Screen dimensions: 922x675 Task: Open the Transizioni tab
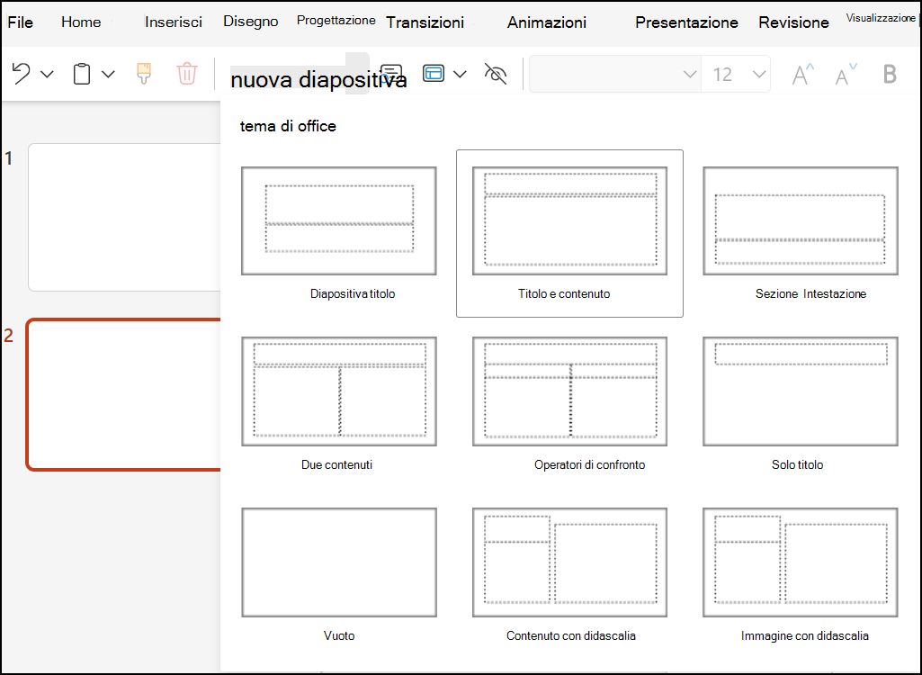pos(425,22)
